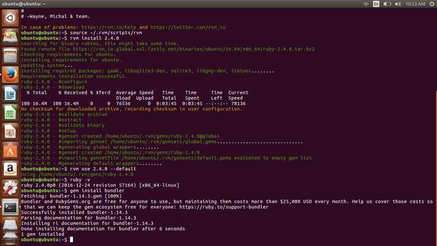This screenshot has height=246, width=437.
Task: Open the Wi-Fi network indicator
Action: click(366, 4)
